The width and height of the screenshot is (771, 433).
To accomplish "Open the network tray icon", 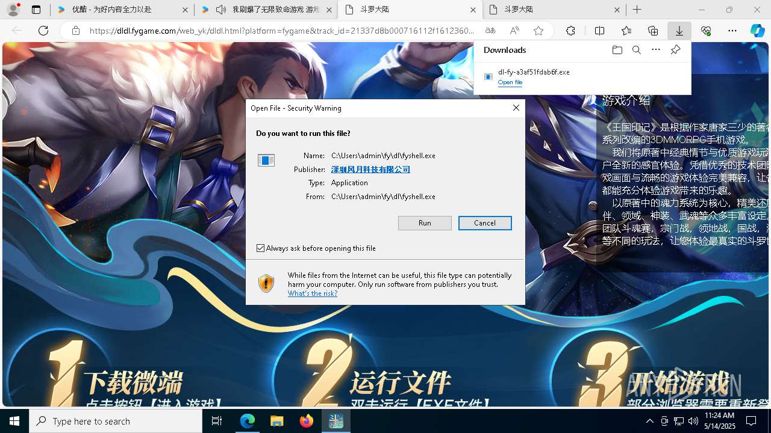I will pyautogui.click(x=678, y=421).
